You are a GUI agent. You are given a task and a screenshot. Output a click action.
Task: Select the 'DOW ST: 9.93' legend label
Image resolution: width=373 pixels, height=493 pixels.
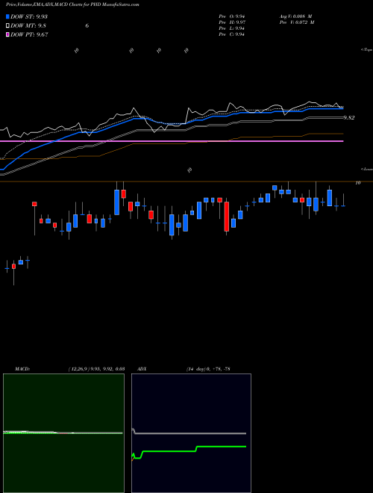click(29, 16)
